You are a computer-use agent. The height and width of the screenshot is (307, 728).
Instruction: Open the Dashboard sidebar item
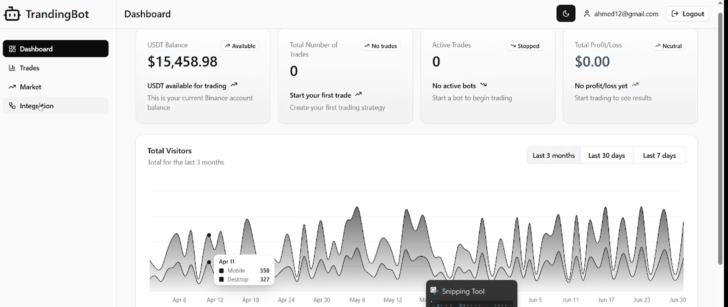(x=55, y=49)
